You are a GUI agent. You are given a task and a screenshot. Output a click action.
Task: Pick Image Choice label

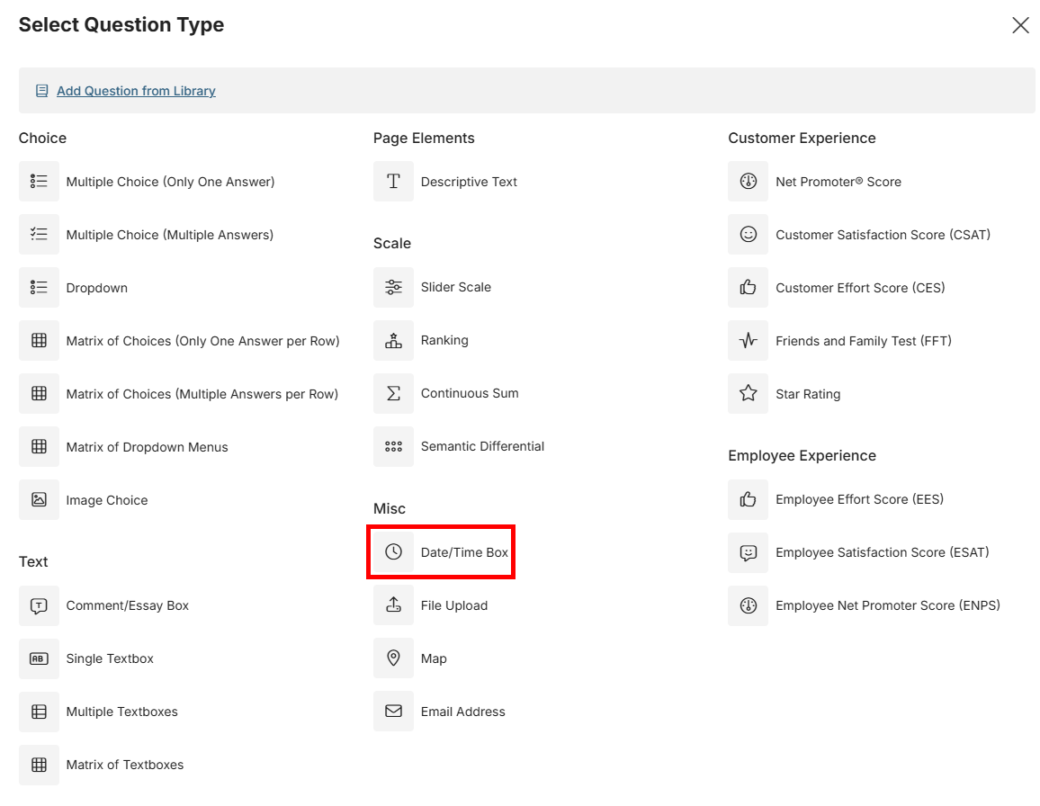(107, 500)
